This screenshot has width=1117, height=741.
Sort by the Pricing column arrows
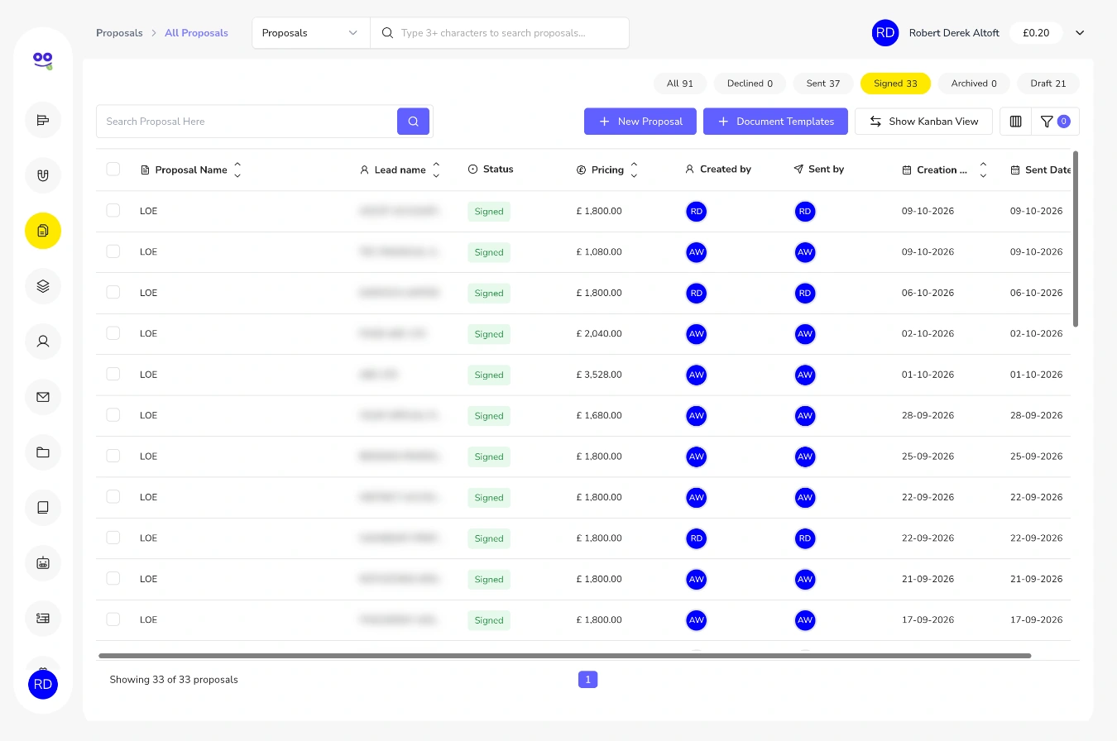coord(634,170)
